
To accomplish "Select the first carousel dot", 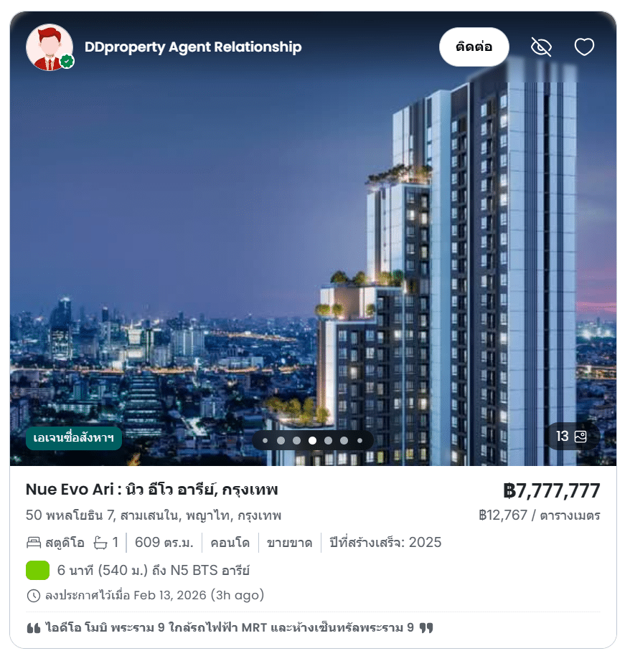I will 265,440.
